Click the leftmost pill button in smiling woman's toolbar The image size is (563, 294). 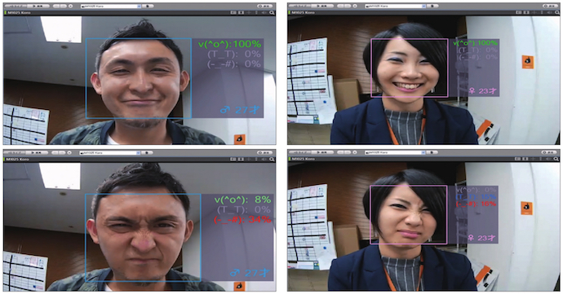299,6
